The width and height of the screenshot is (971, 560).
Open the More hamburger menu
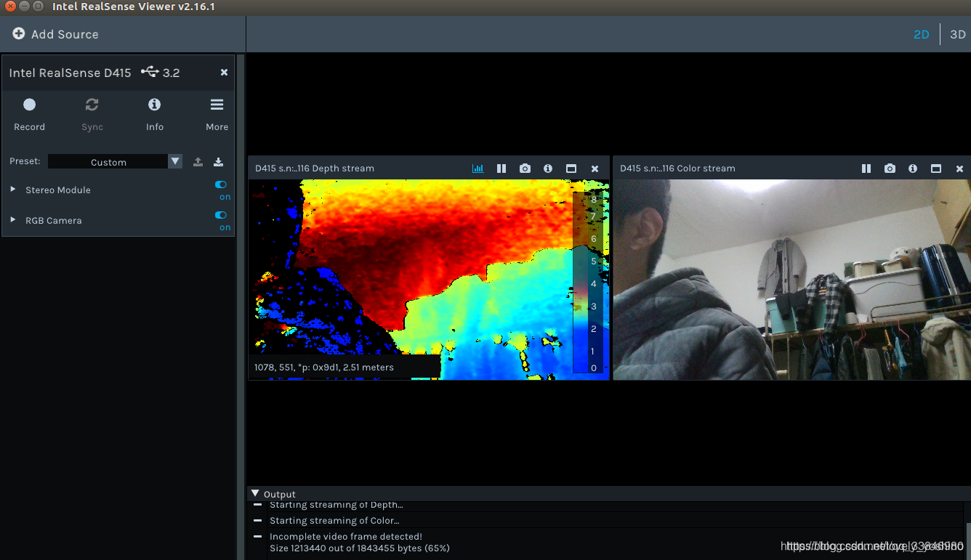point(217,115)
